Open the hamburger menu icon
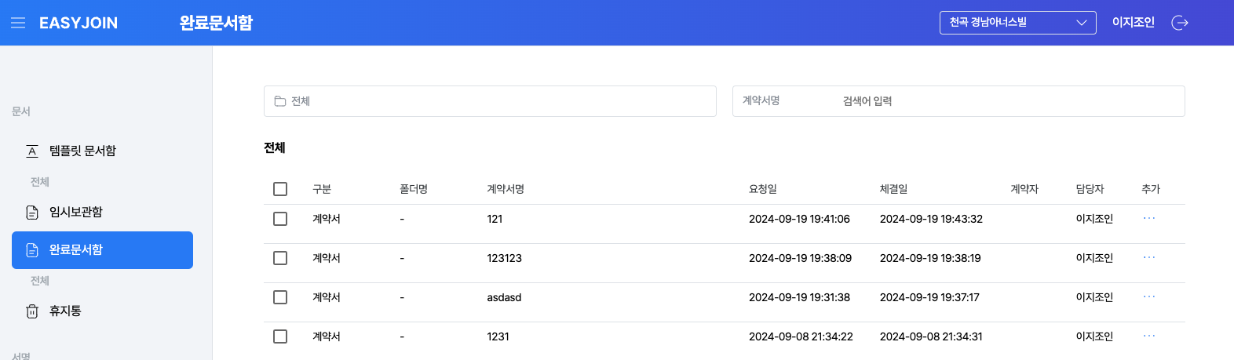The width and height of the screenshot is (1234, 360). pyautogui.click(x=18, y=23)
